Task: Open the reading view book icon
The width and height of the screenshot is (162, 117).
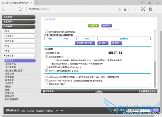Action: tap(119, 9)
